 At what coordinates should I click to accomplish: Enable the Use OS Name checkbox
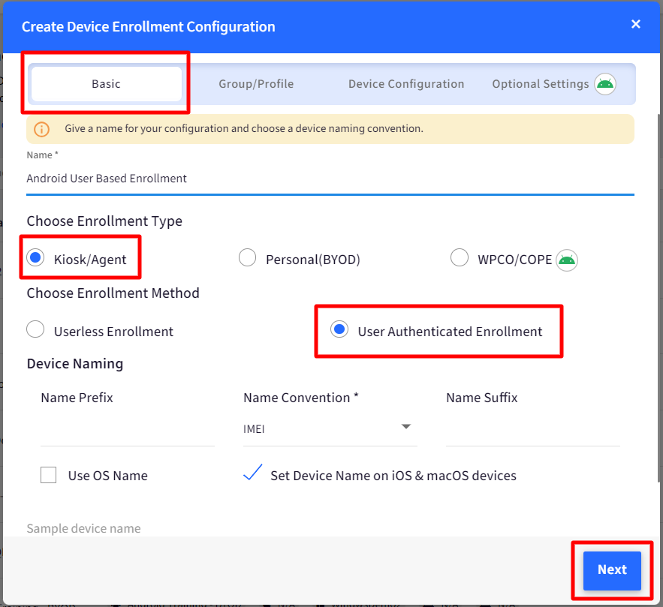point(49,475)
